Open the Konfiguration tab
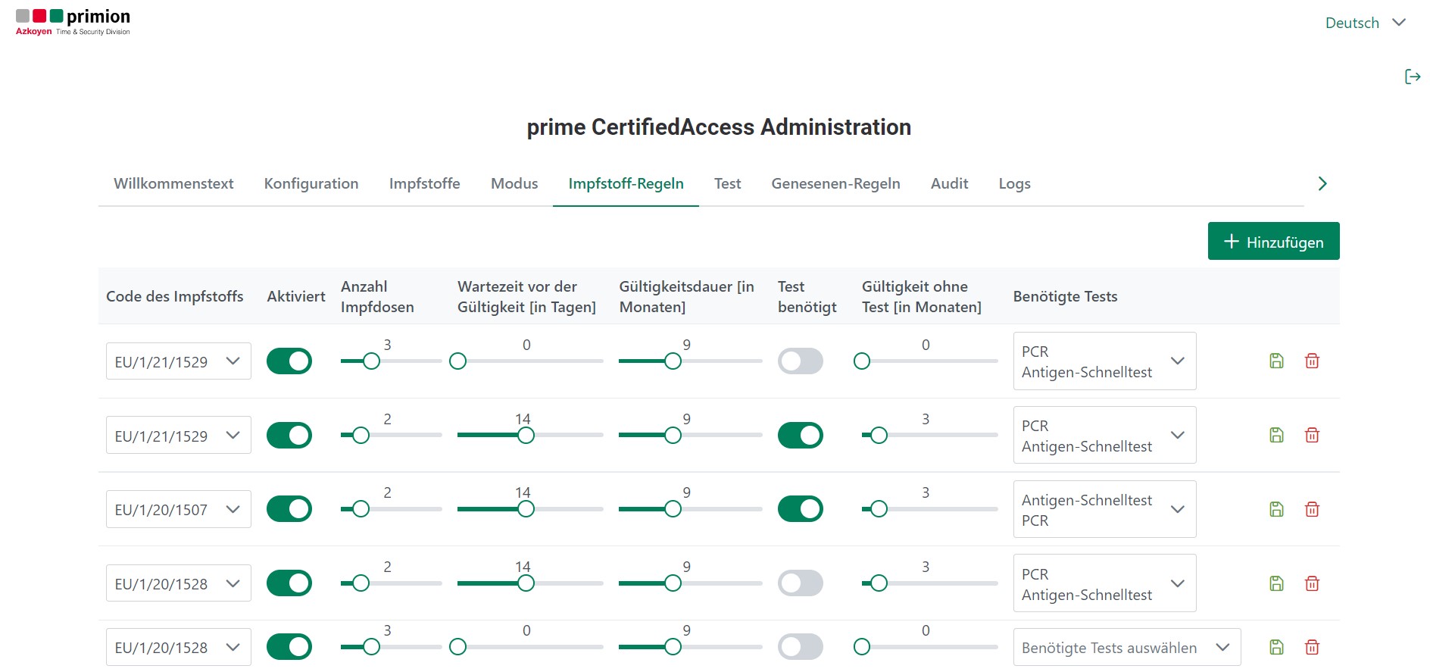 coord(311,183)
